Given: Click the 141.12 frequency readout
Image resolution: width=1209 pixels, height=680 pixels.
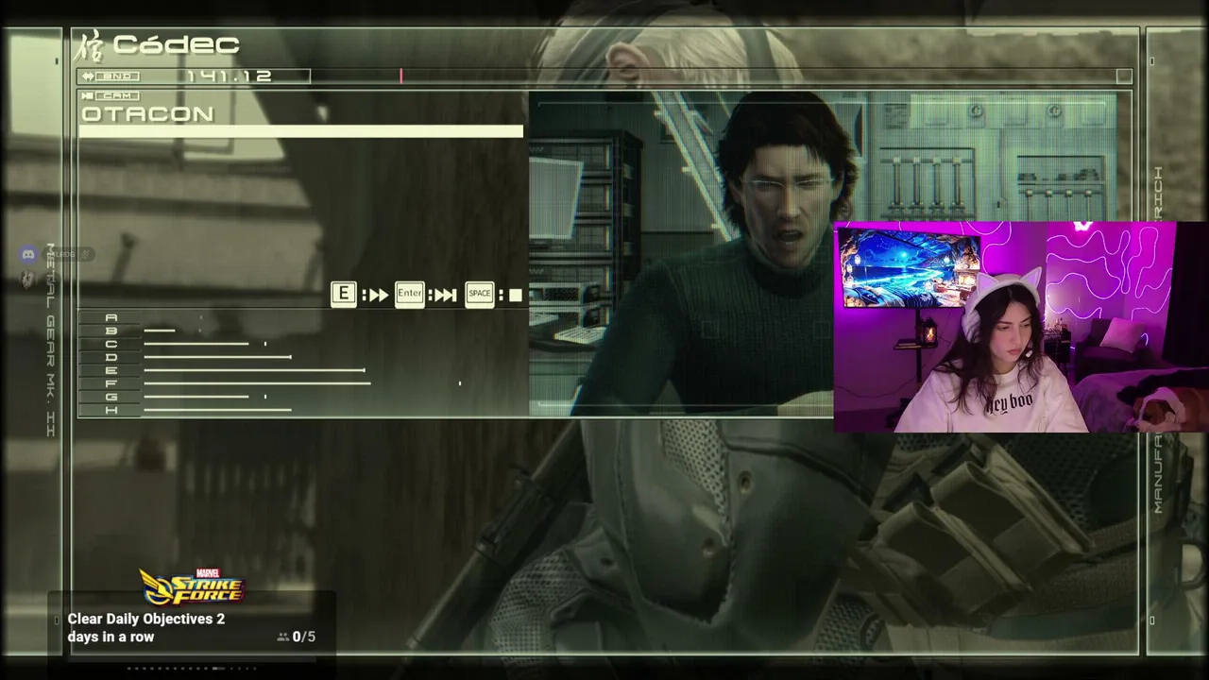Looking at the screenshot, I should tap(229, 76).
